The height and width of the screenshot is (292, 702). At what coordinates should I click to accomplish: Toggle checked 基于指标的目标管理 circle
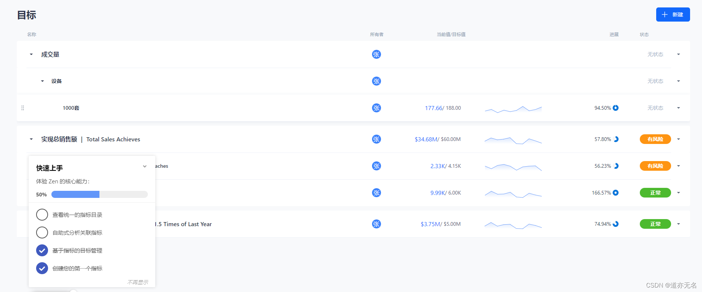click(42, 250)
